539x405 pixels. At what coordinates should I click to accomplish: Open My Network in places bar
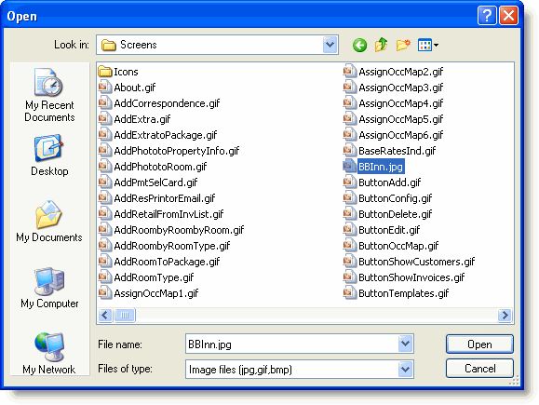tap(49, 354)
